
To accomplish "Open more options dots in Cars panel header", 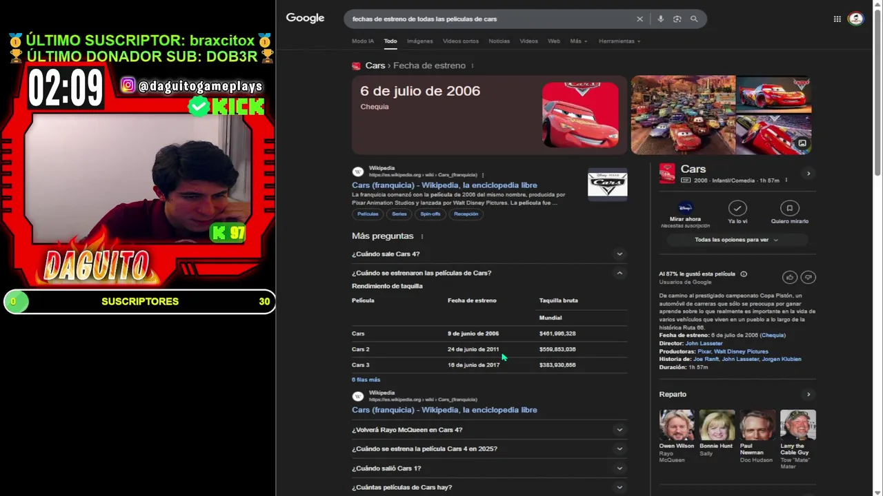I will (786, 180).
